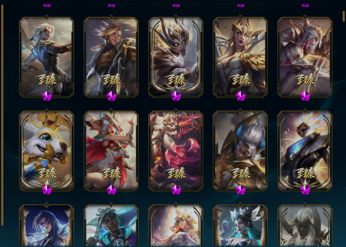The height and width of the screenshot is (247, 346).
Task: Click purple gem under dark blue armored figure card
Action: 305,190
